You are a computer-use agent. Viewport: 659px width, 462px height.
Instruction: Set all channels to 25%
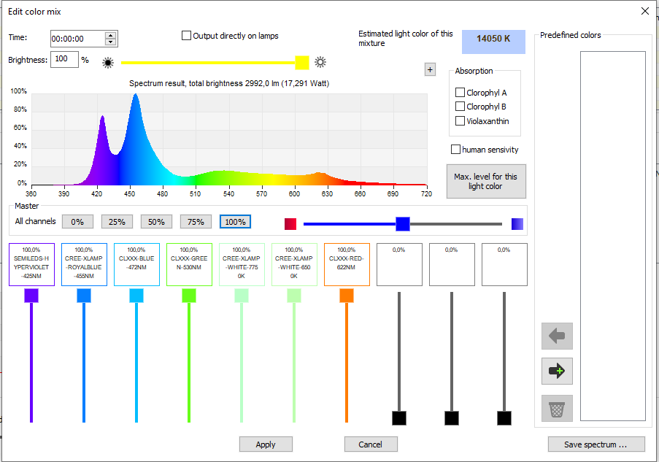click(117, 222)
